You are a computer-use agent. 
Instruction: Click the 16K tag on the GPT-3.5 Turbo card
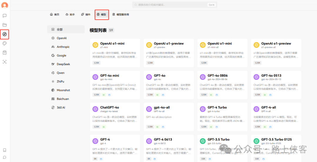coord(203,159)
